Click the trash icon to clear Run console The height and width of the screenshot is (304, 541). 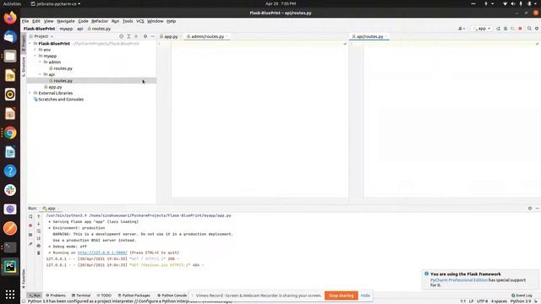tap(39, 253)
